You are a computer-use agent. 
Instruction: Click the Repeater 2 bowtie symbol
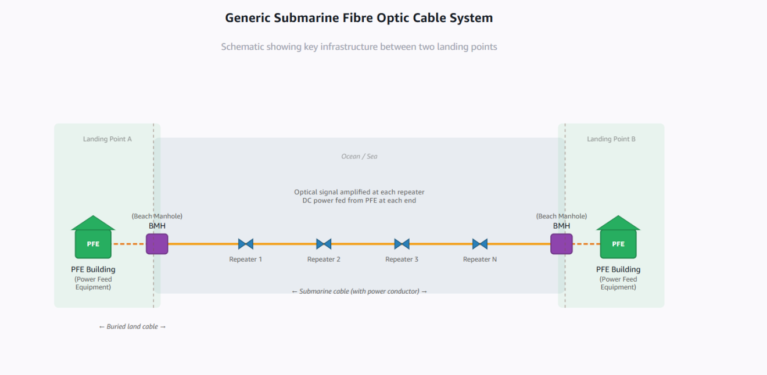(x=324, y=244)
